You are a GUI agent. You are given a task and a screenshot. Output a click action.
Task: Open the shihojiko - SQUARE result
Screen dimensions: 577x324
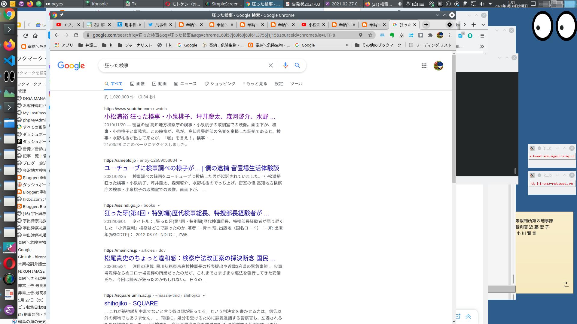pos(131,303)
